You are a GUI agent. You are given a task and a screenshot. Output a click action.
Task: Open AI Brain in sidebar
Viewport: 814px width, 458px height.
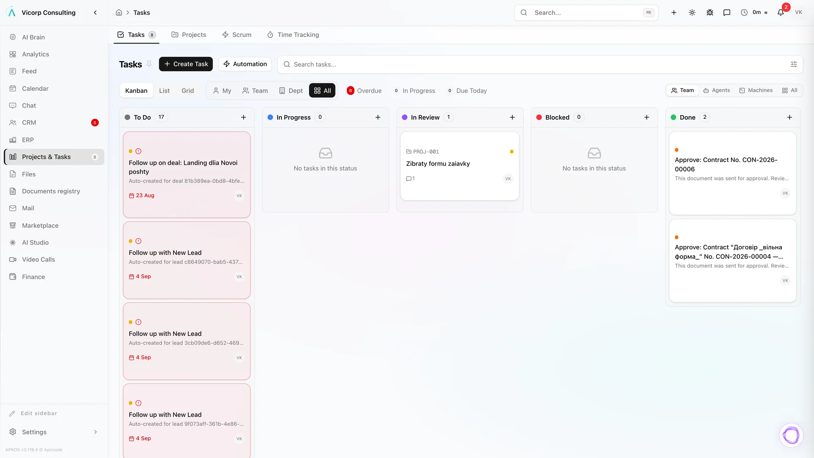click(x=54, y=37)
